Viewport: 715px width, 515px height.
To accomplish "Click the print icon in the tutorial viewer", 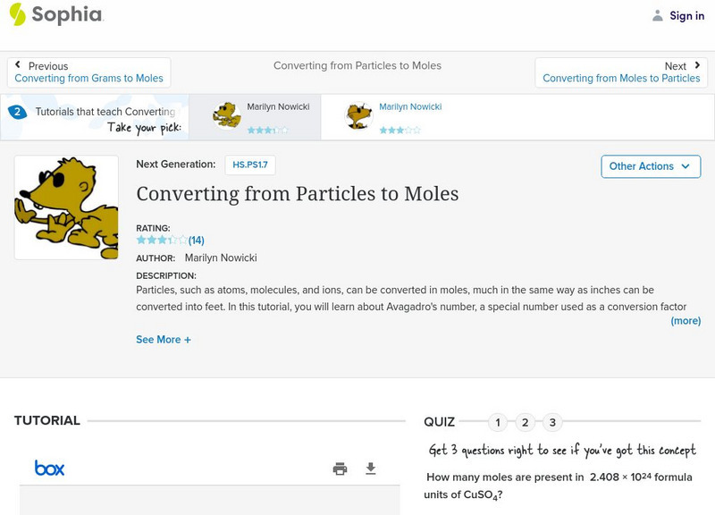I will 340,469.
